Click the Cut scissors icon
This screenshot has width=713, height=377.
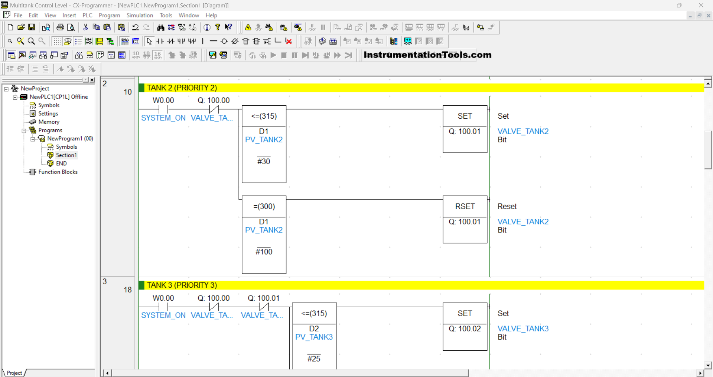coord(85,27)
